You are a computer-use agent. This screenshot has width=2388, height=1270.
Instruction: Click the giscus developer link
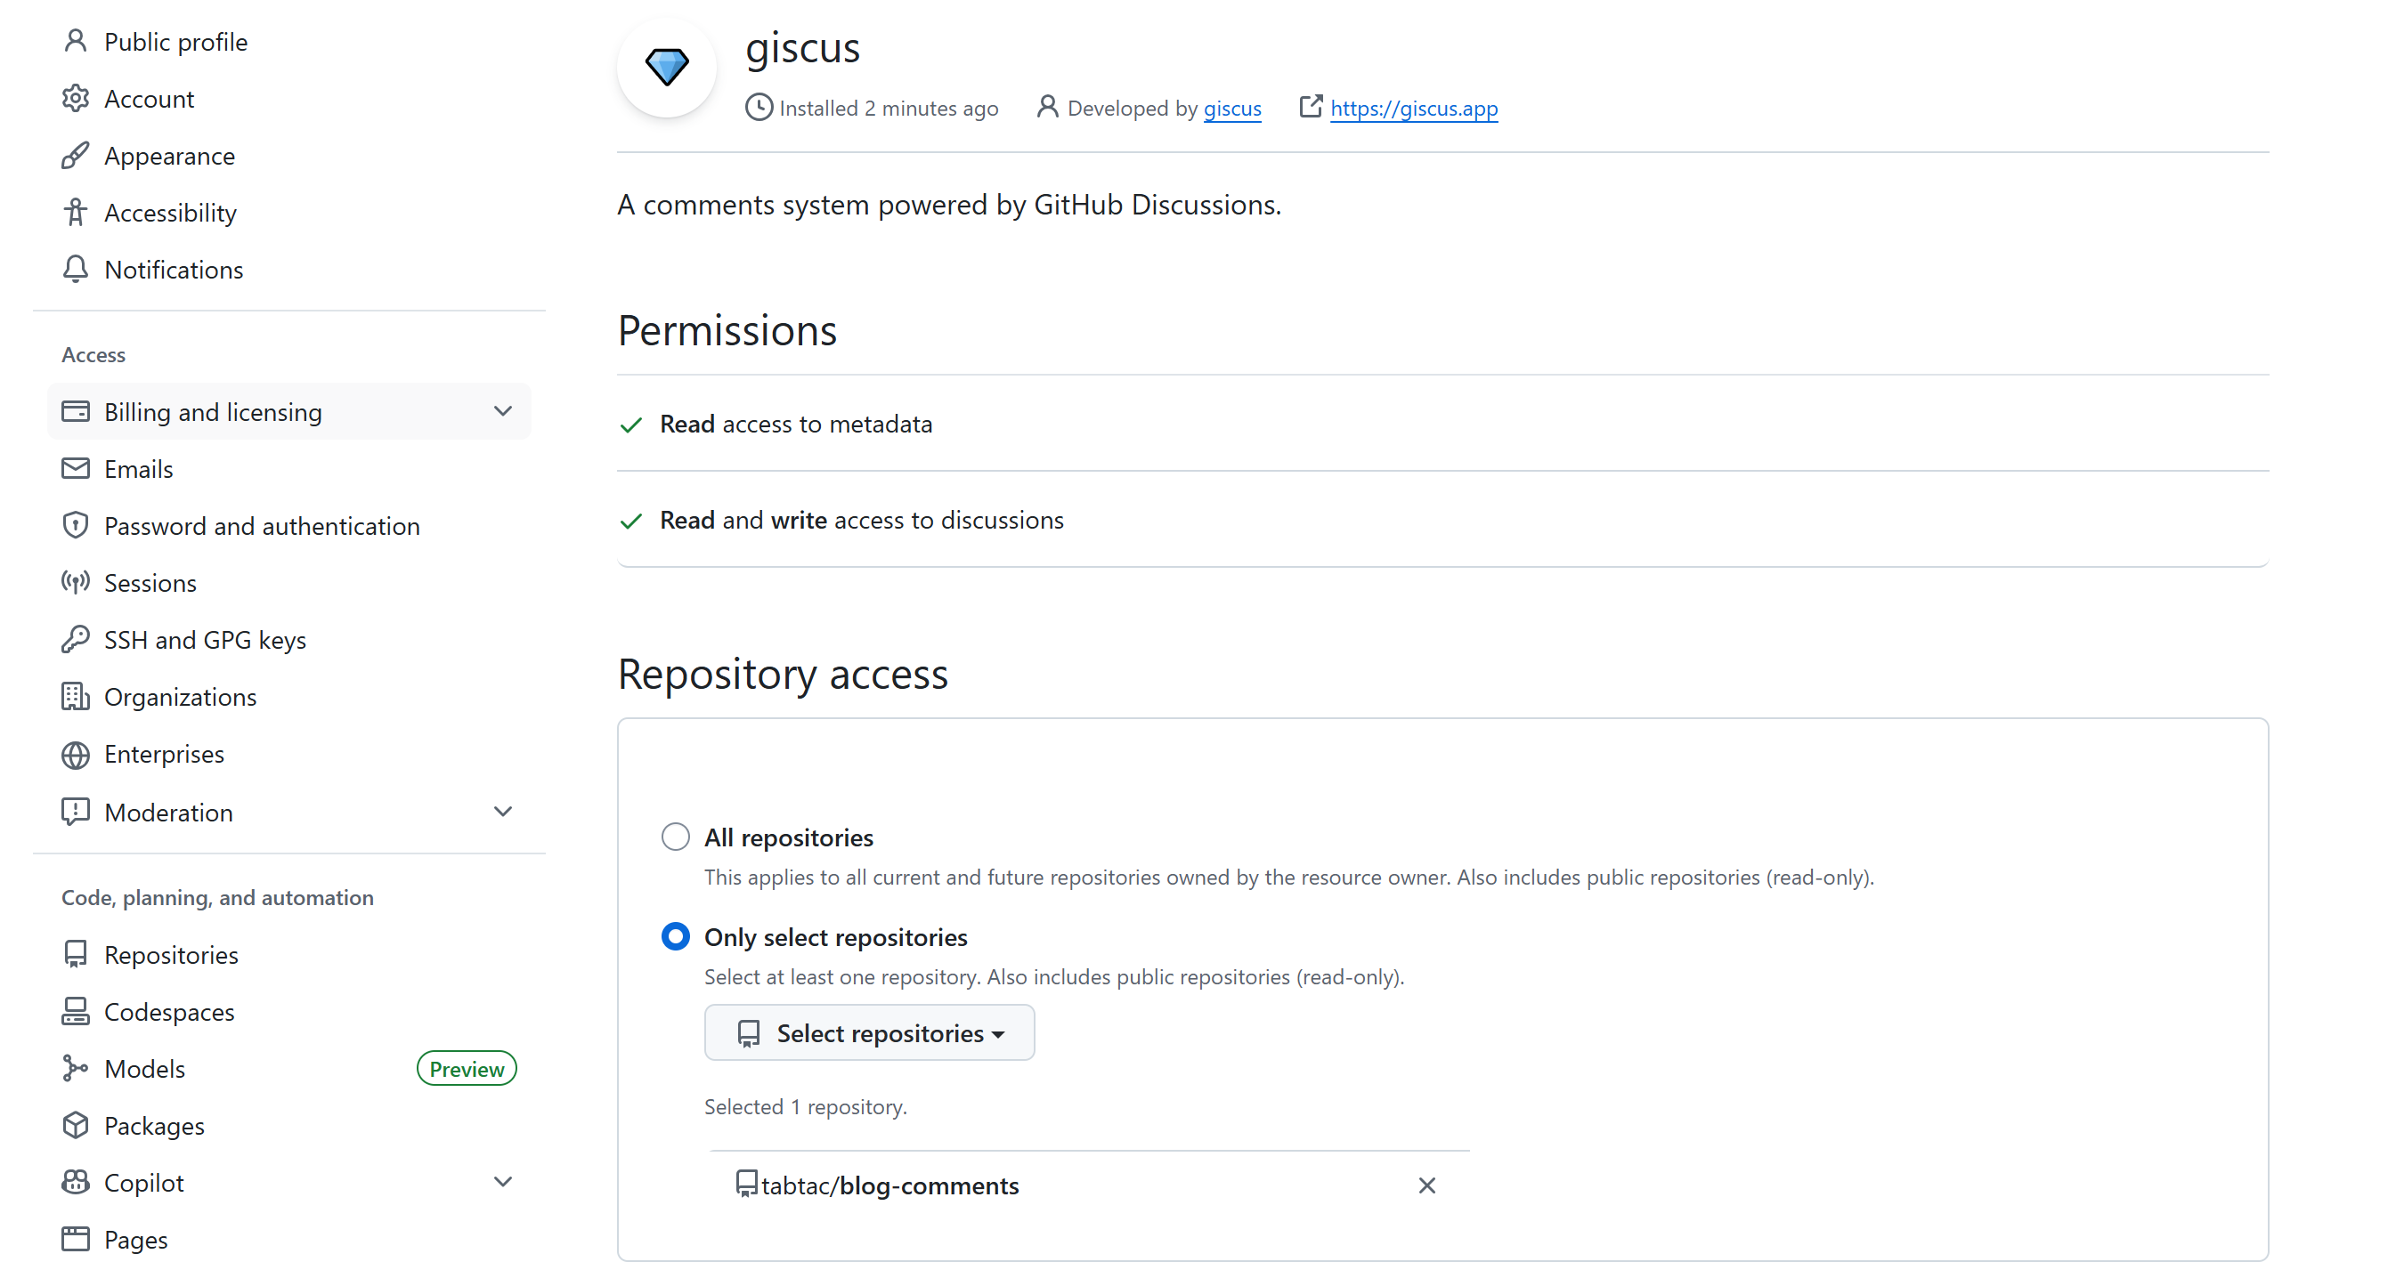click(1231, 109)
